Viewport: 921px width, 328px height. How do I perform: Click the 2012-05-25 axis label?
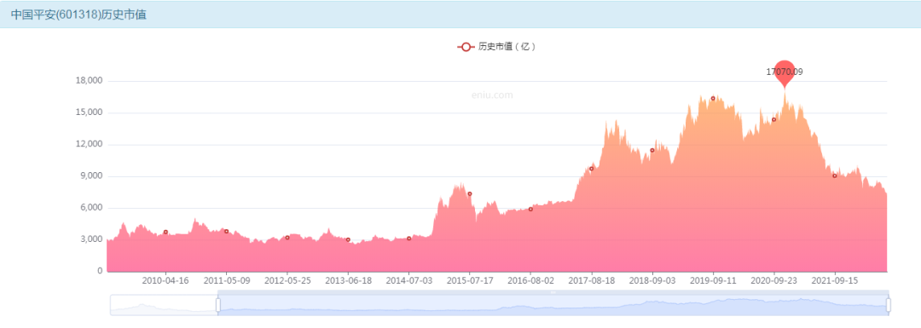pos(287,281)
